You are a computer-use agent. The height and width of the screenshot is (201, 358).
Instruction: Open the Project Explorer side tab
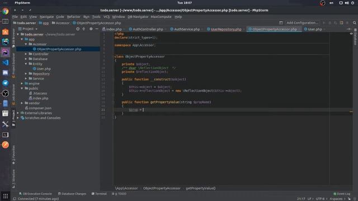click(13, 66)
